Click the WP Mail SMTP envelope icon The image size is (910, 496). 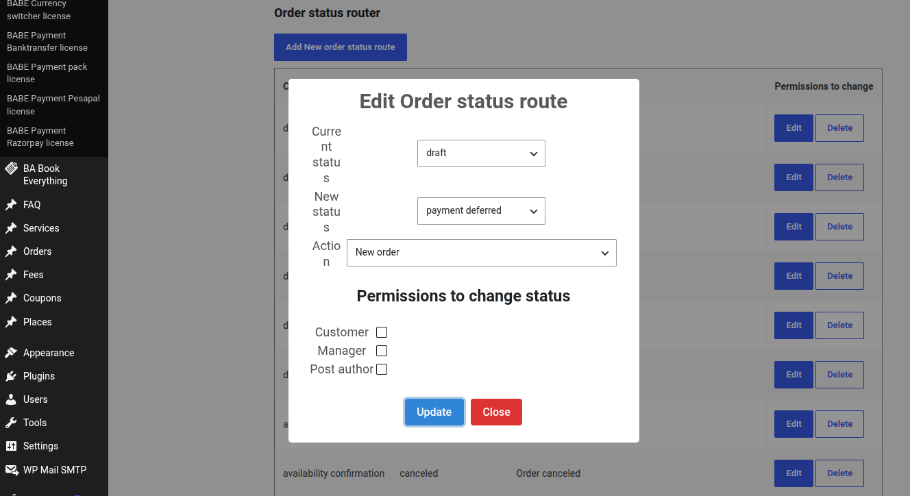[x=11, y=470]
